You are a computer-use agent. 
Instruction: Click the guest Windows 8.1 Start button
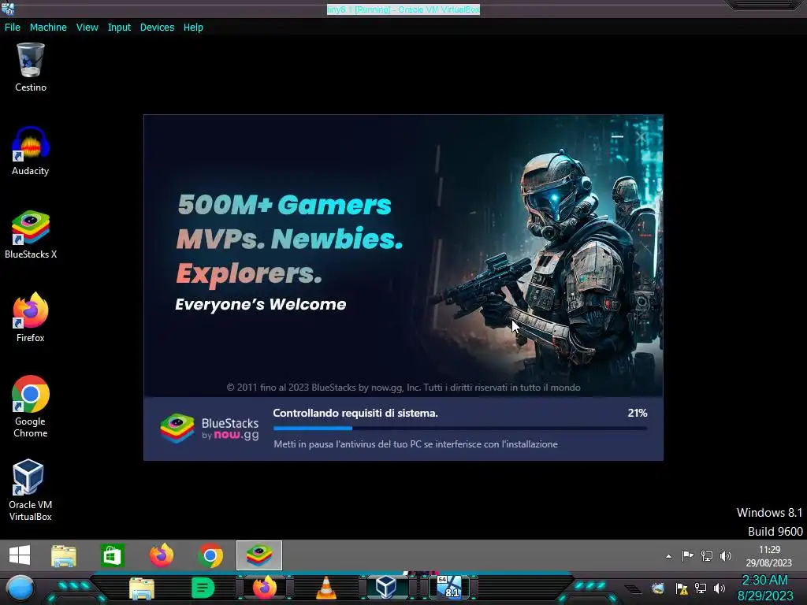tap(20, 555)
